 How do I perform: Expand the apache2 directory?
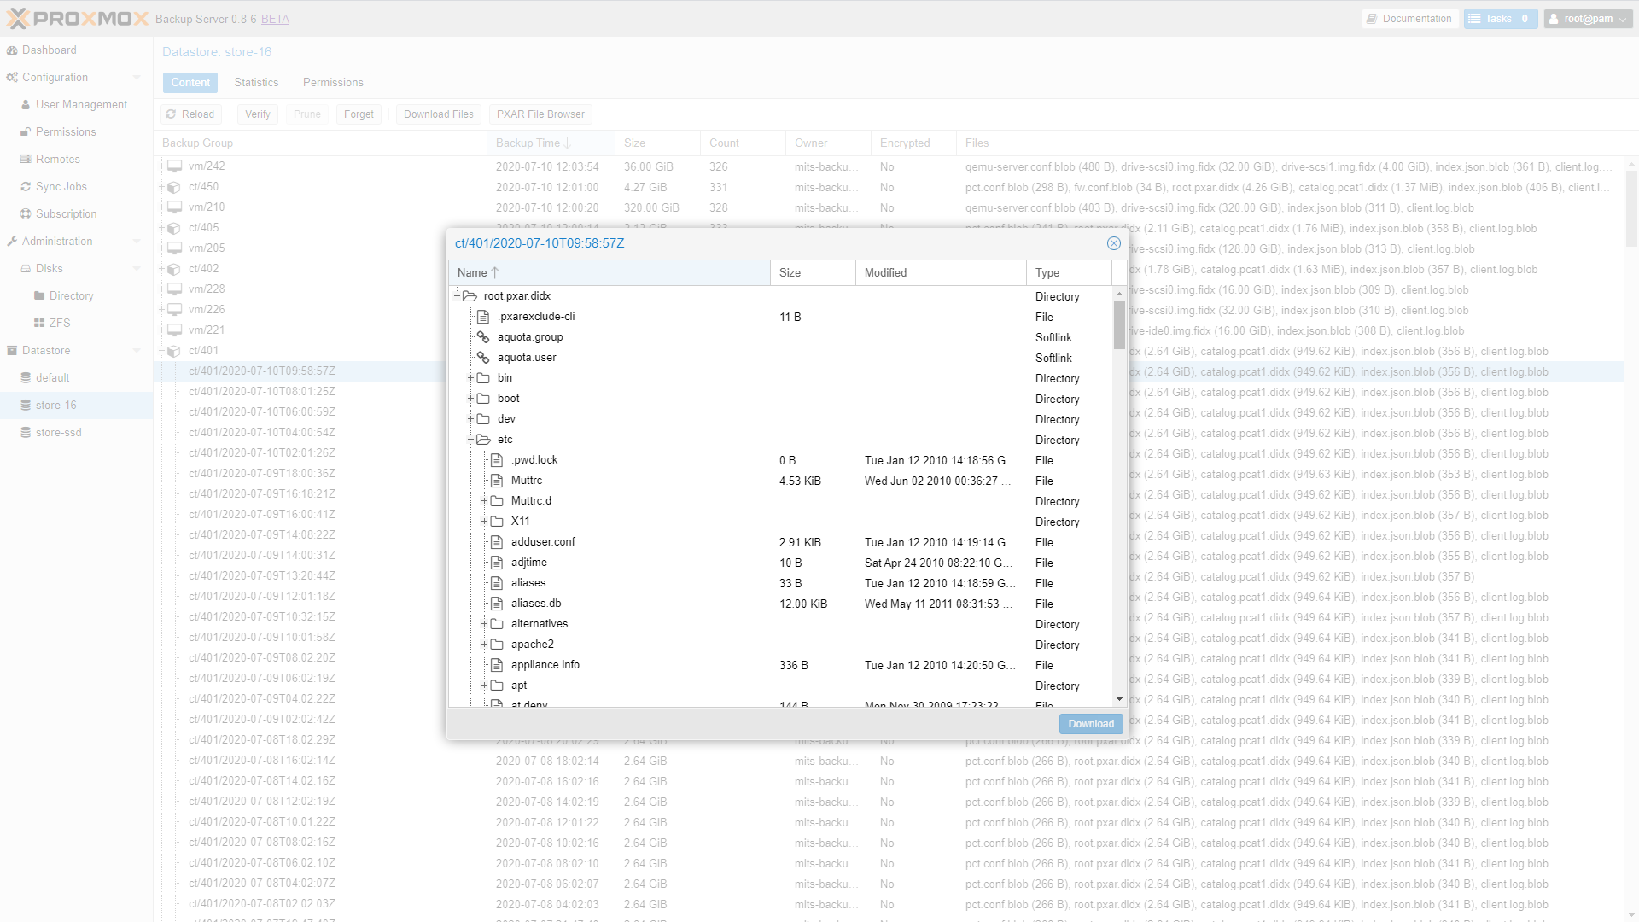(484, 645)
